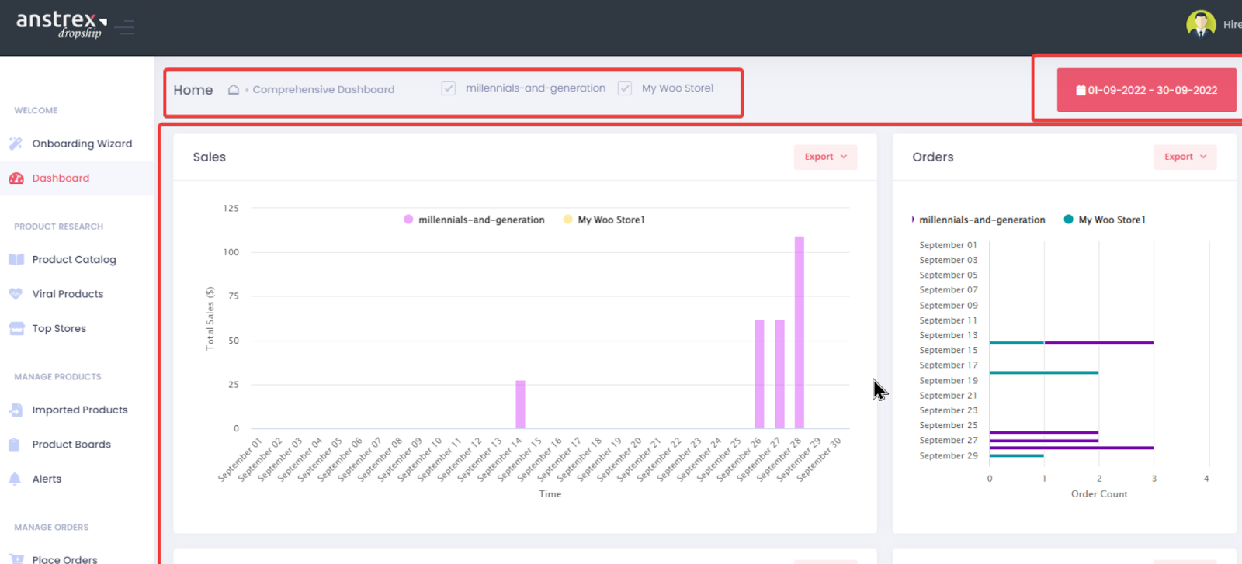1242x564 pixels.
Task: Click the Viral Products heart icon
Action: 16,294
